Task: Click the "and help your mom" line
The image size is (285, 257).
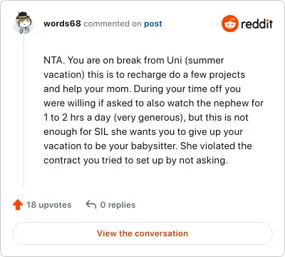Action: point(142,89)
